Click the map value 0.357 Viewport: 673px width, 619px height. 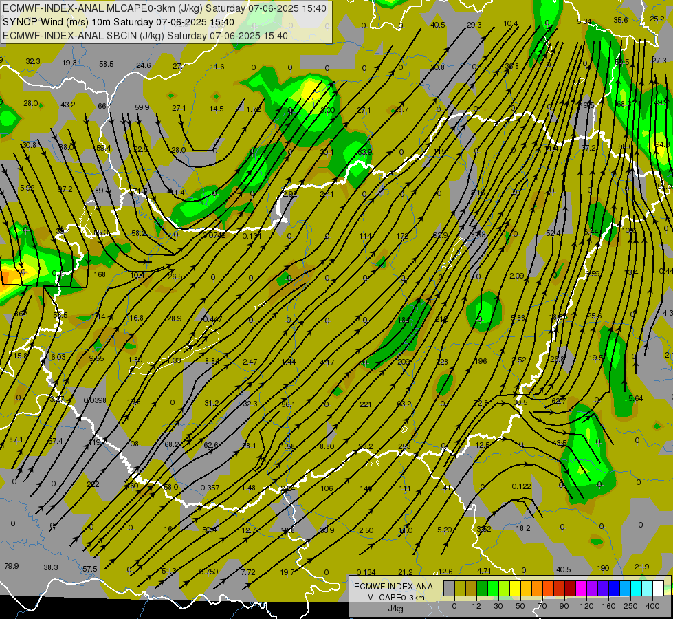[x=210, y=488]
